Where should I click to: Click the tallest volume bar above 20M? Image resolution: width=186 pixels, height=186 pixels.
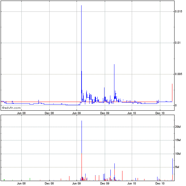click(82, 151)
